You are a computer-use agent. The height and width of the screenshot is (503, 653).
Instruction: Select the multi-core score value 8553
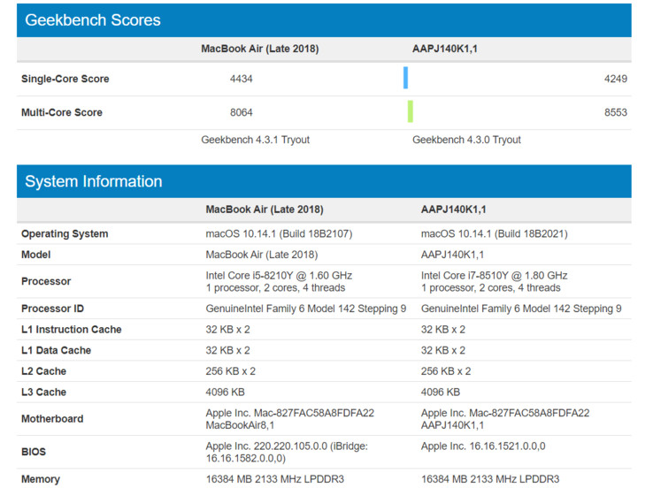point(616,112)
